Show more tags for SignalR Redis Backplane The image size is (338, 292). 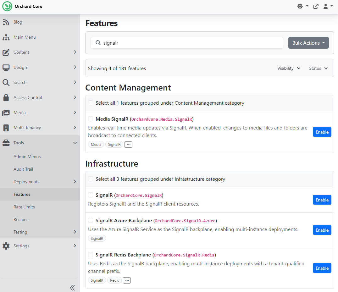127,280
